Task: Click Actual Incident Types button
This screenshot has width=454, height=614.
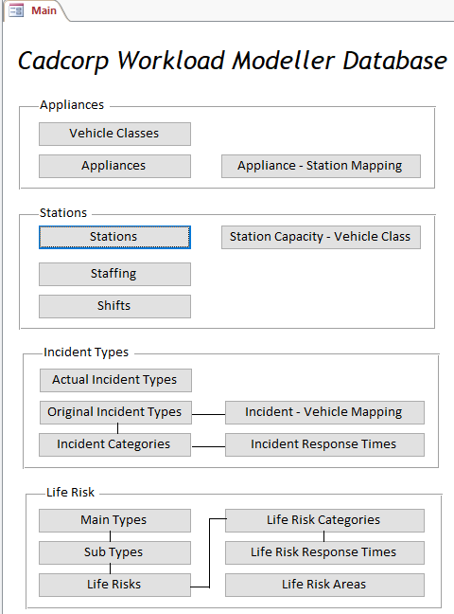Action: (115, 380)
